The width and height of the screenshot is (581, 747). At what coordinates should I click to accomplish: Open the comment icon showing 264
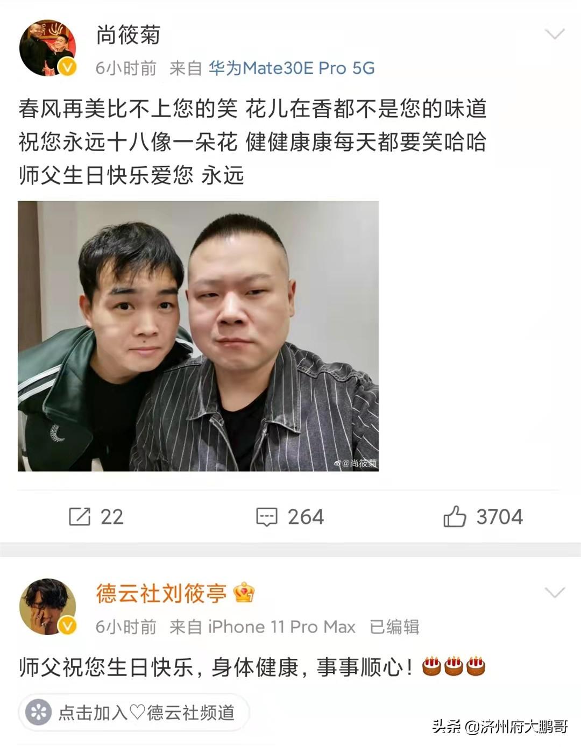[266, 517]
